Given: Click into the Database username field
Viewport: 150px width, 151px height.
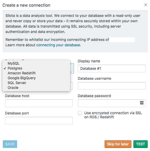Looking at the screenshot, I should [x=111, y=86].
